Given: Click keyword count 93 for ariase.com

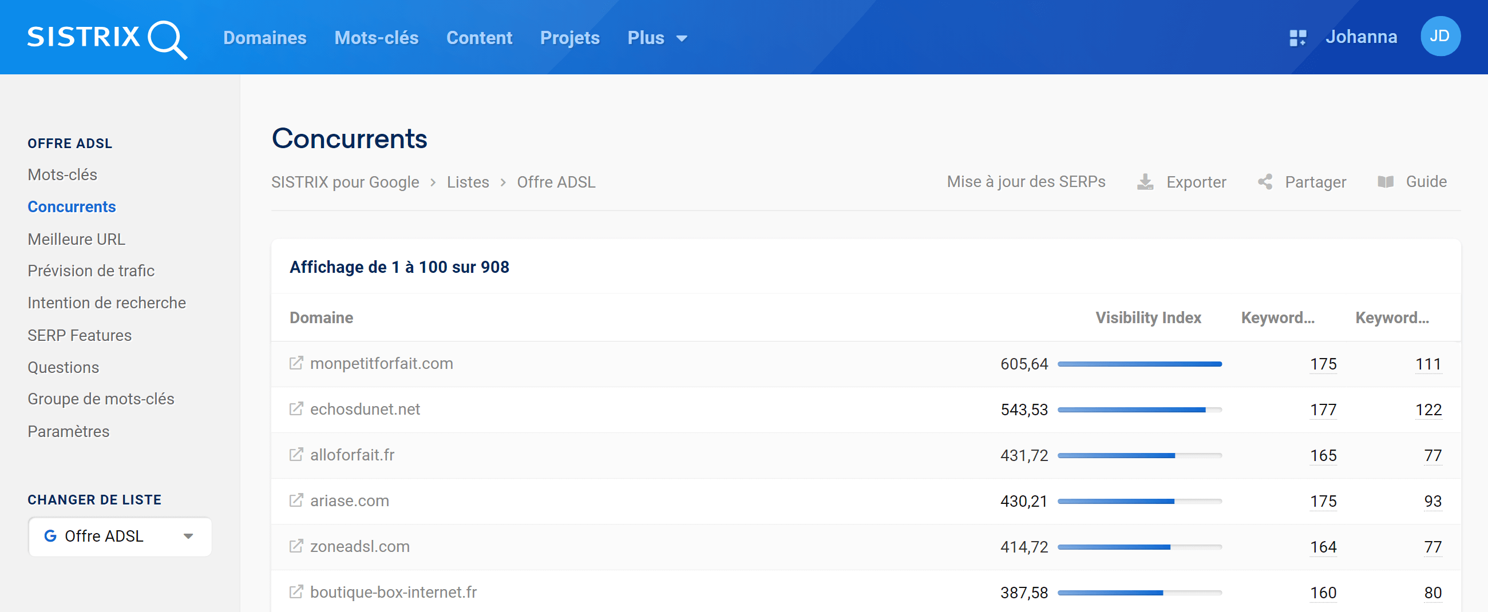Looking at the screenshot, I should click(1432, 500).
